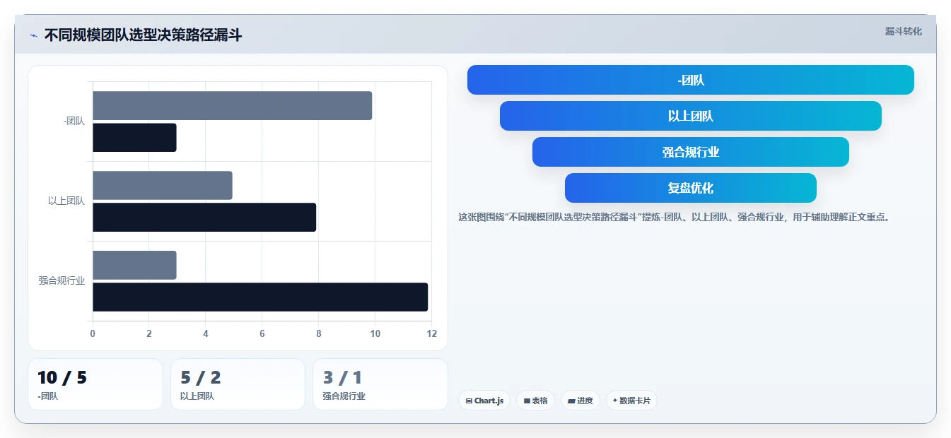Click the Chart.js tag chip
The image size is (951, 438).
point(484,401)
